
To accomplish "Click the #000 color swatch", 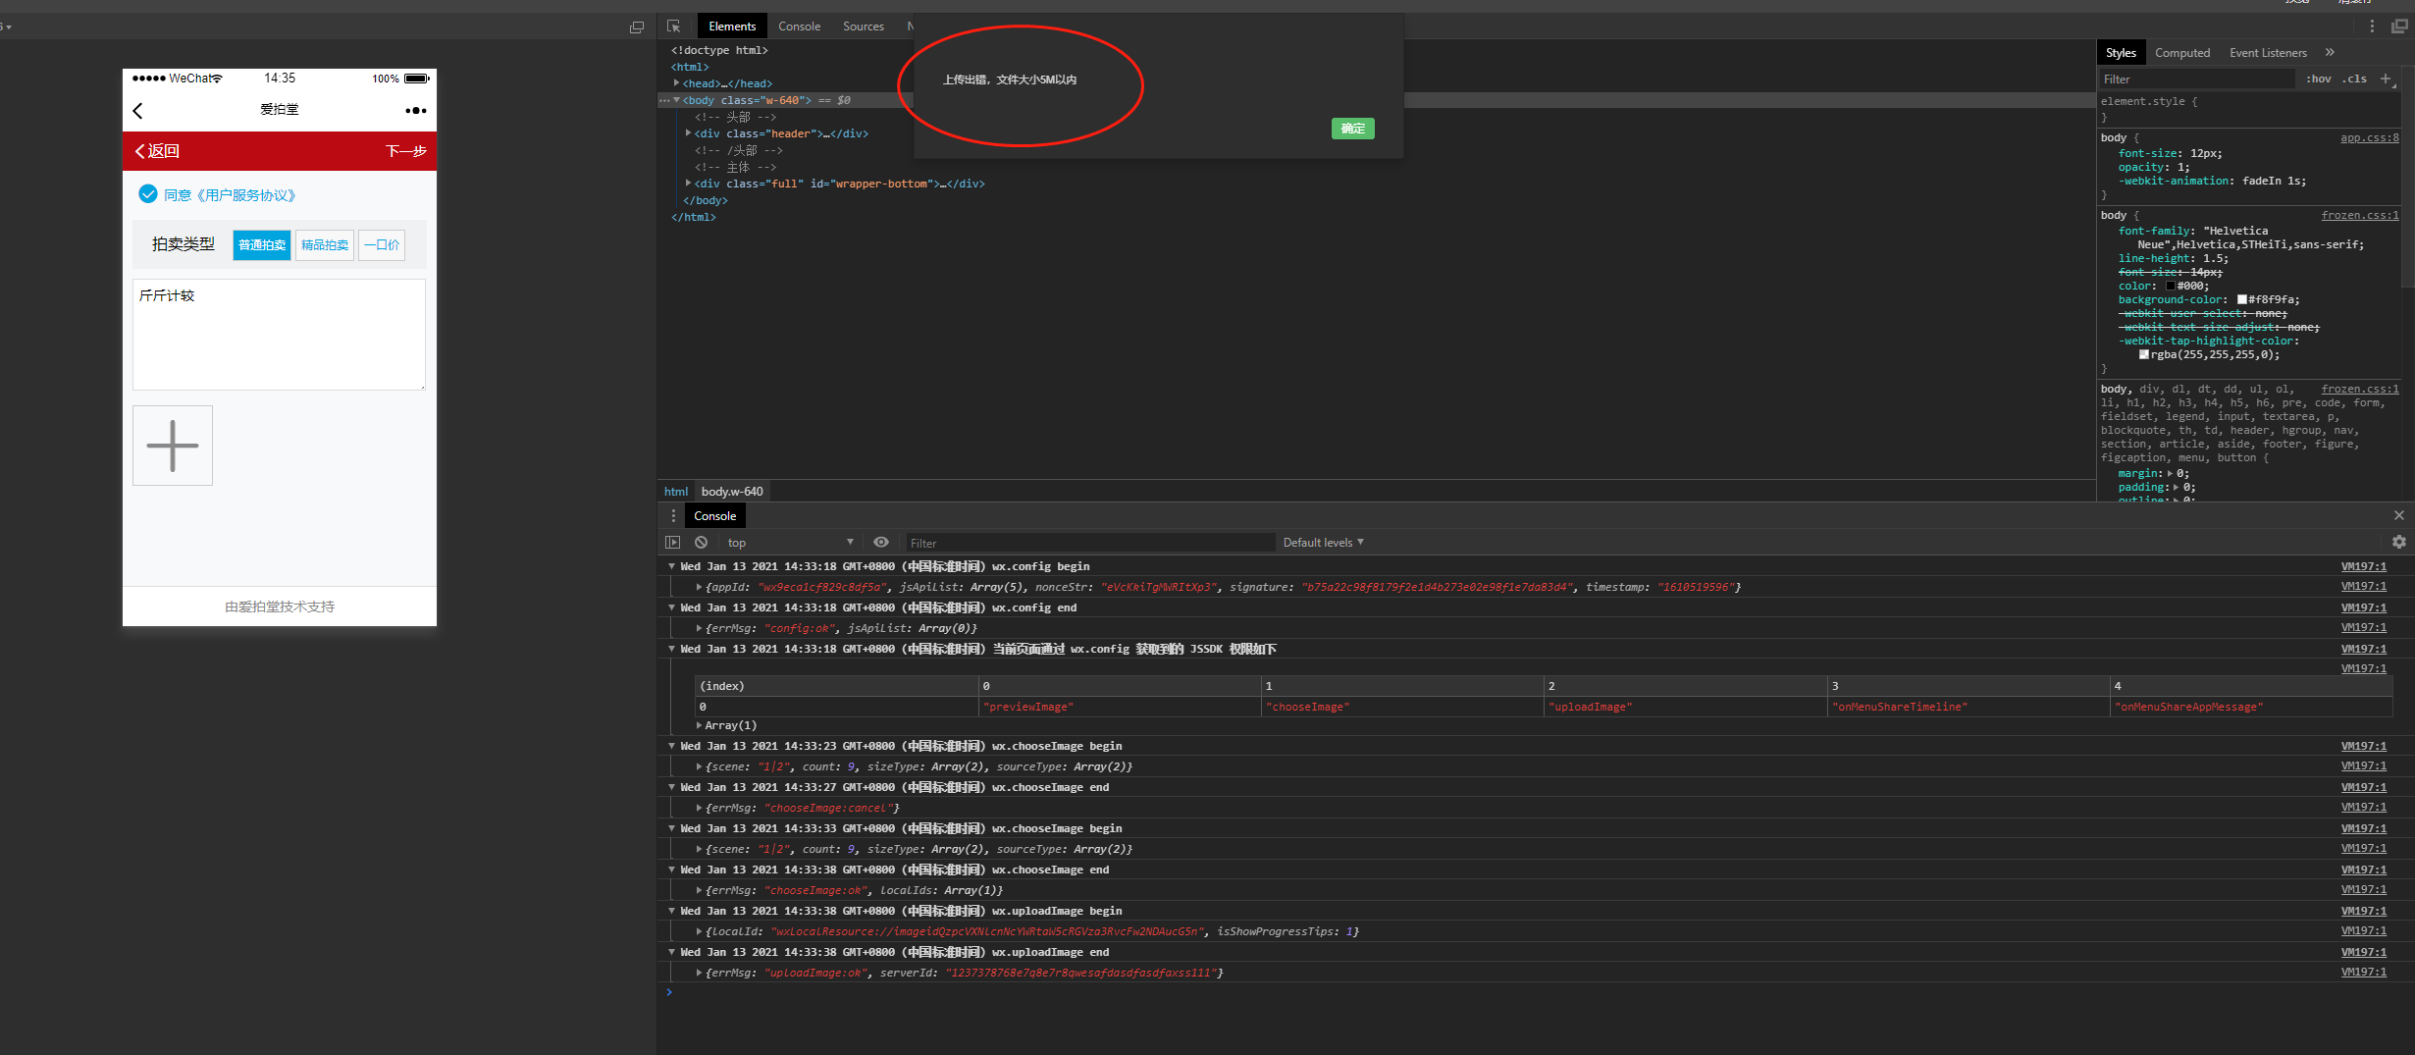I will tap(2170, 286).
